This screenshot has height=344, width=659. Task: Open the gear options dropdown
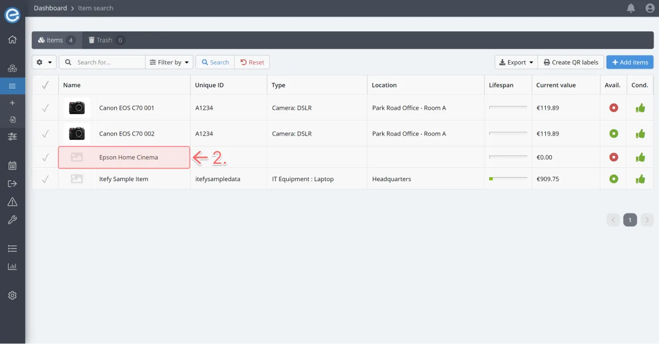[x=44, y=62]
